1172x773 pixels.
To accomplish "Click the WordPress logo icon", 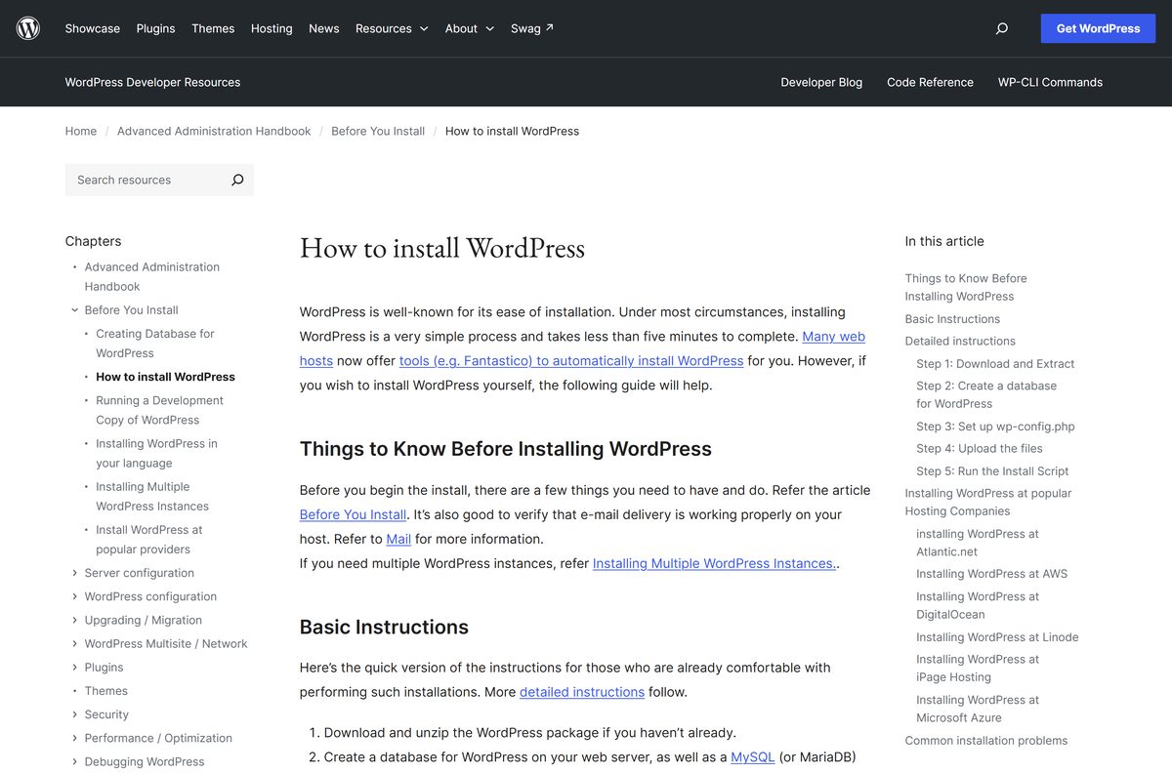I will [x=28, y=28].
